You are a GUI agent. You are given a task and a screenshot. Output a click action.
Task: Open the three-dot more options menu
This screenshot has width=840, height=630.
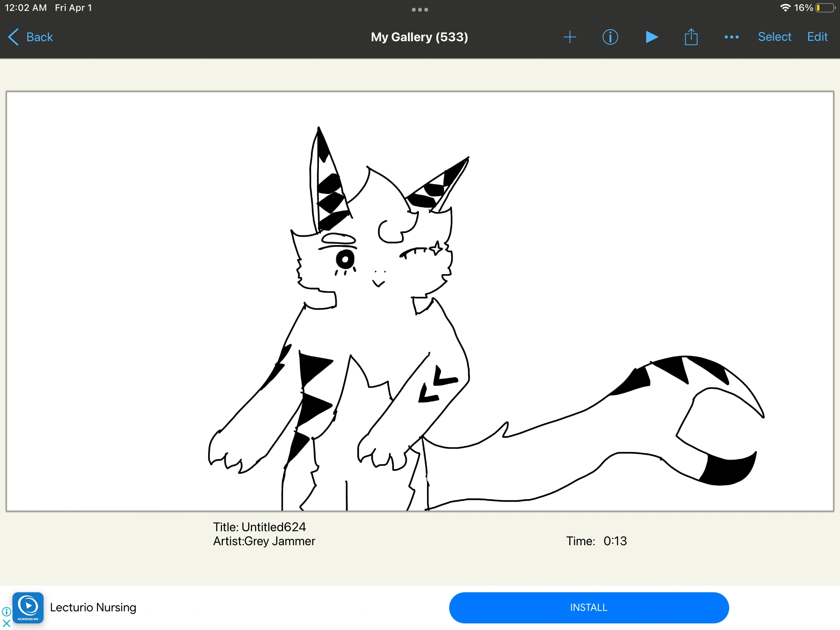731,37
